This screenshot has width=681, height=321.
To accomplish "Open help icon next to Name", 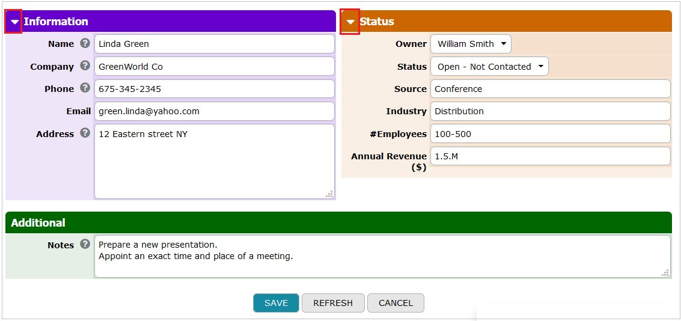I will pyautogui.click(x=85, y=43).
